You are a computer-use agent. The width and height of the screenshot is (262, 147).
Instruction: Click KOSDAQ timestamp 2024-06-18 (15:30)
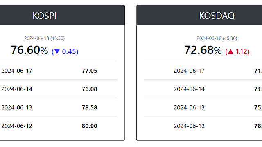coord(217,38)
